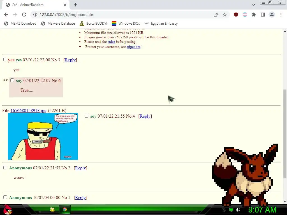Tick checkbox for Anonymous post No.1
This screenshot has height=215, width=287.
[5, 197]
